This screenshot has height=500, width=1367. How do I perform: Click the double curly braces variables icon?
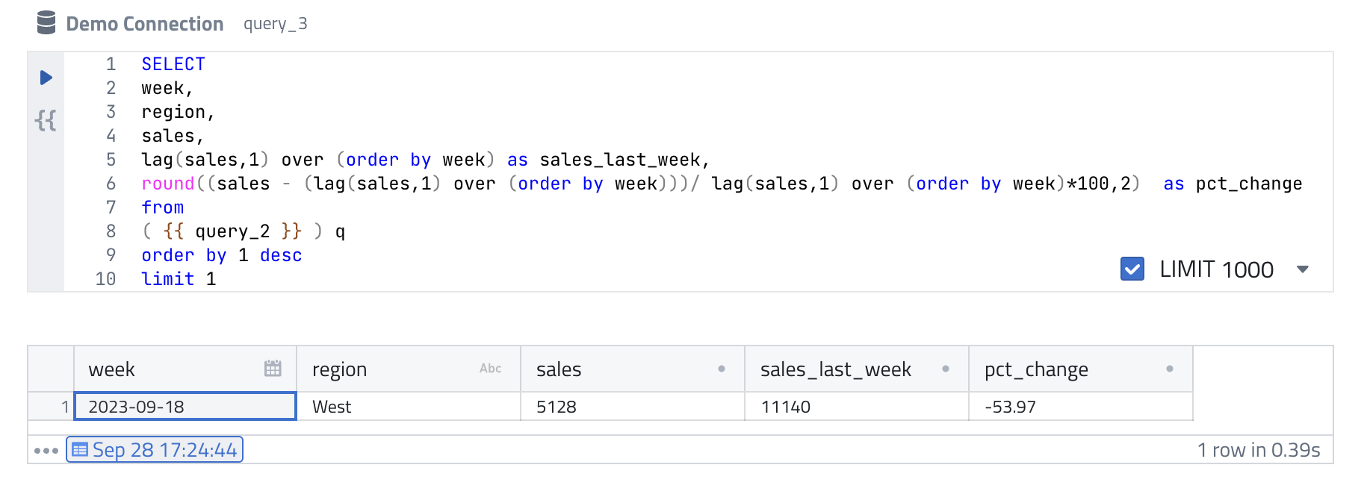point(46,120)
